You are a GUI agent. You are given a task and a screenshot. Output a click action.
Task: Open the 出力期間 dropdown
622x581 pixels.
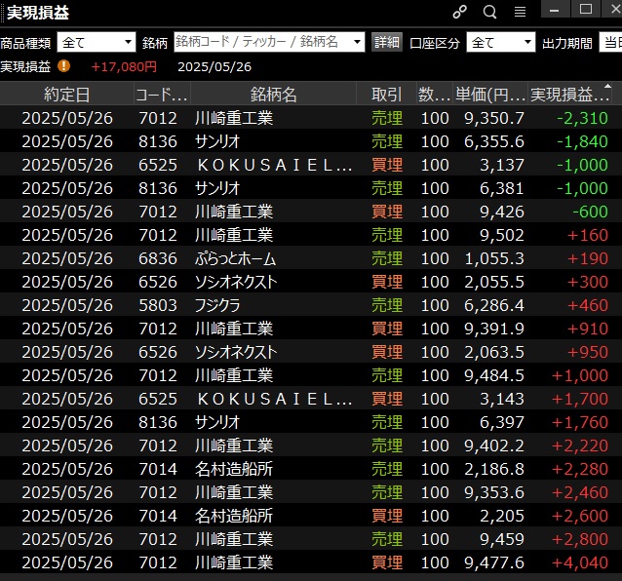(x=610, y=42)
